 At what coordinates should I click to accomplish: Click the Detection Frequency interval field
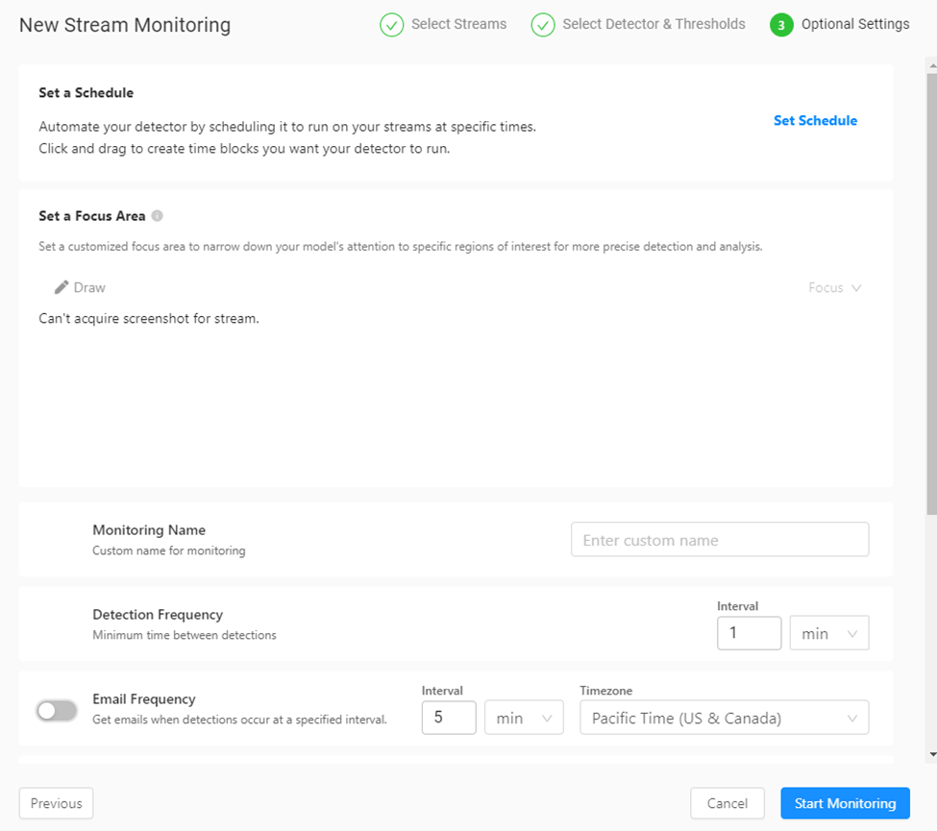[x=749, y=633]
